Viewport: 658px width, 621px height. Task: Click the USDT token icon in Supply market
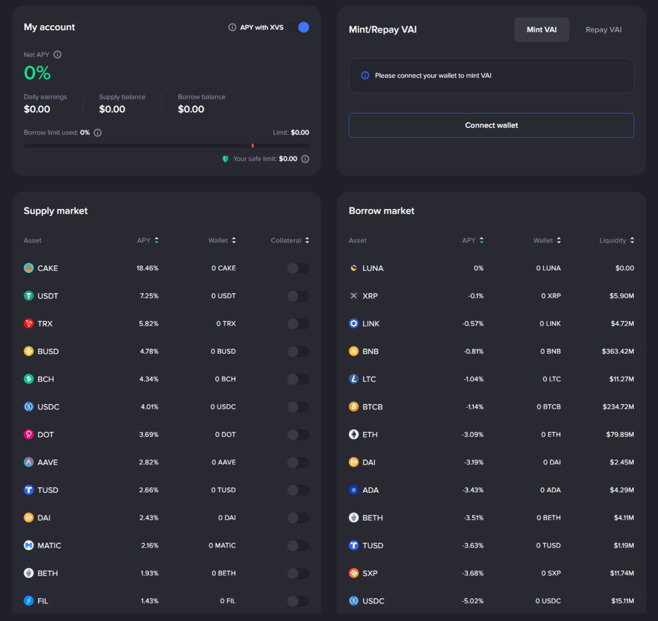[29, 296]
